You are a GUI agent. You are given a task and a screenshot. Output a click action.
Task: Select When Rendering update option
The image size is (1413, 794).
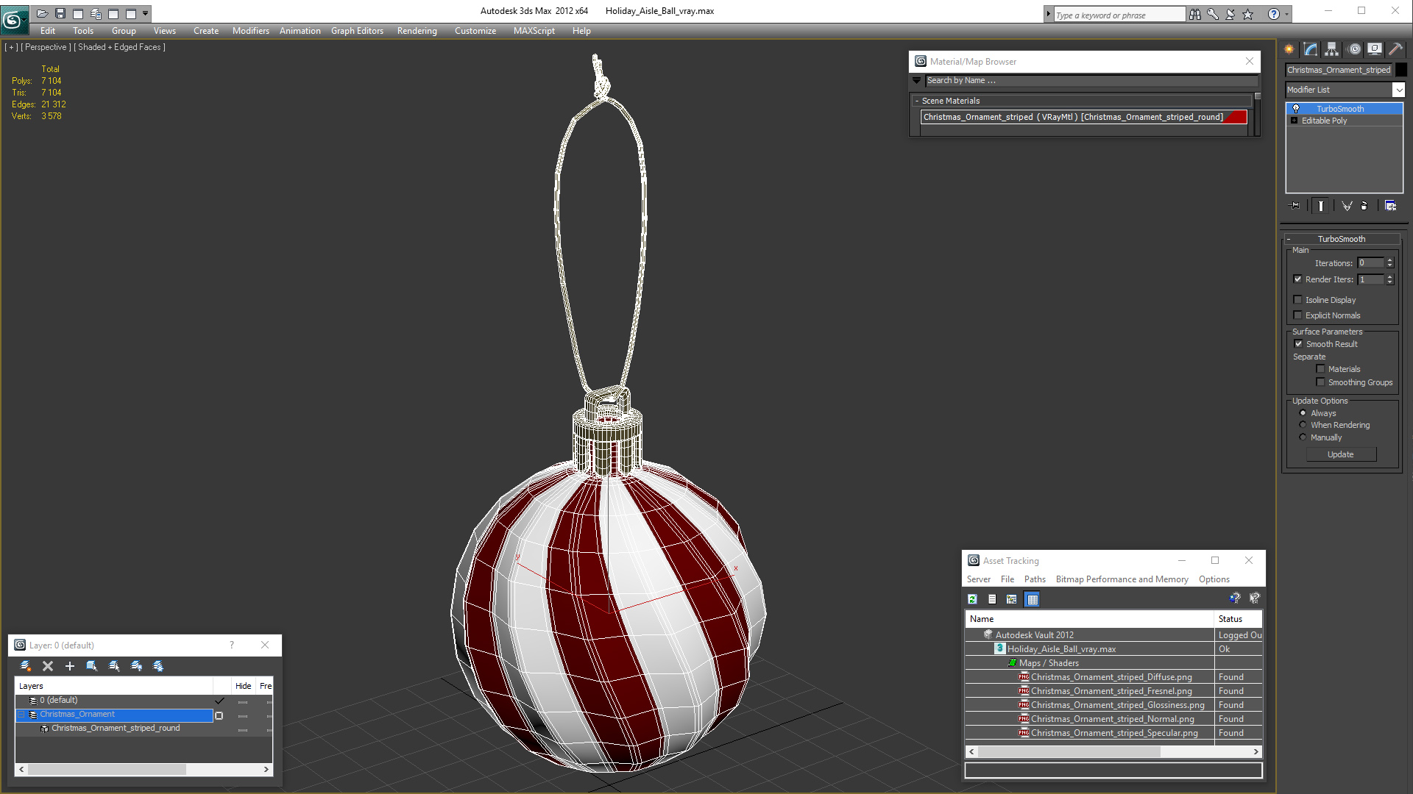1303,425
